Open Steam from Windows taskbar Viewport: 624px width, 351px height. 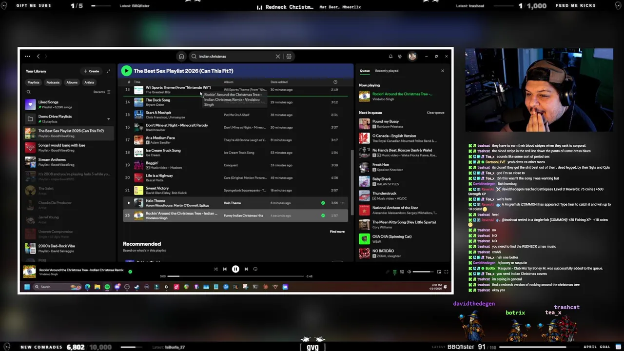coord(136,287)
